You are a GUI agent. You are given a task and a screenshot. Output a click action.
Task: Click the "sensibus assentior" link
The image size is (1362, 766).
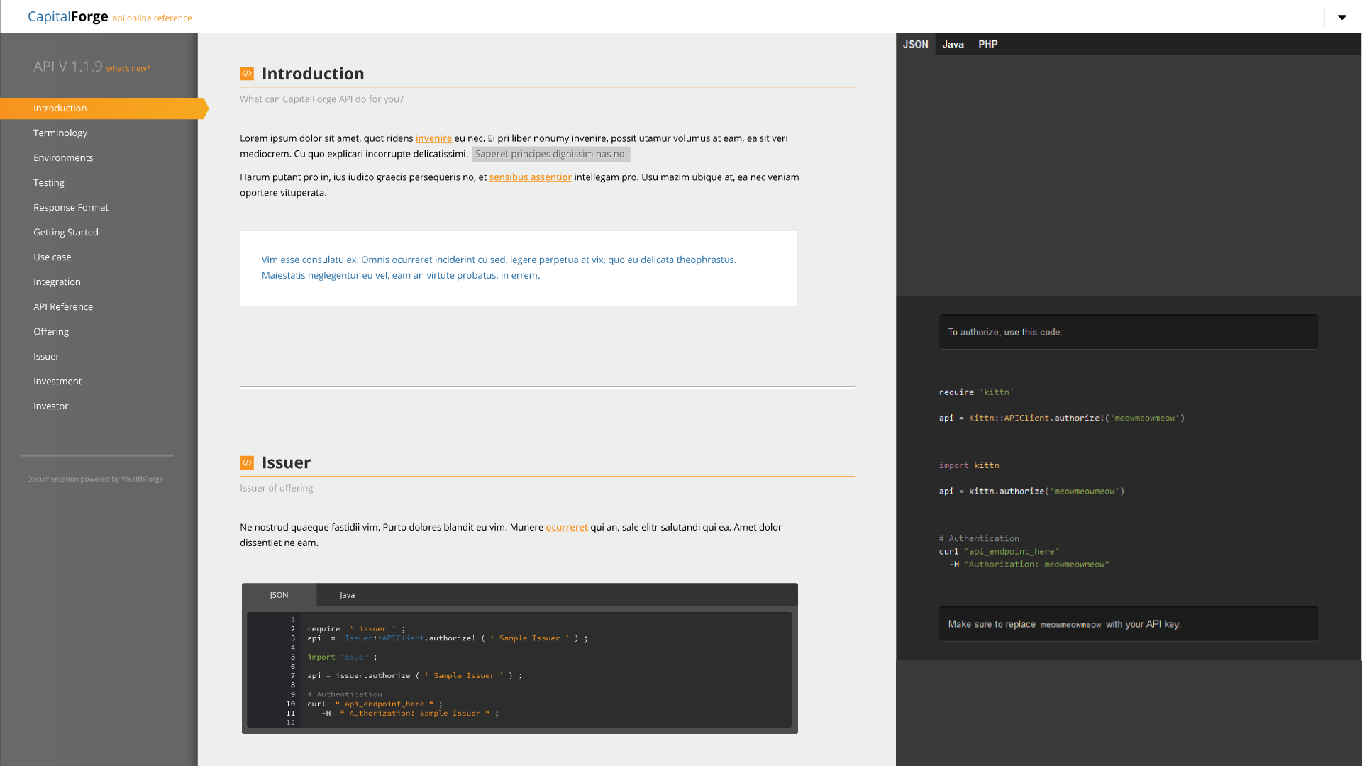click(x=530, y=177)
